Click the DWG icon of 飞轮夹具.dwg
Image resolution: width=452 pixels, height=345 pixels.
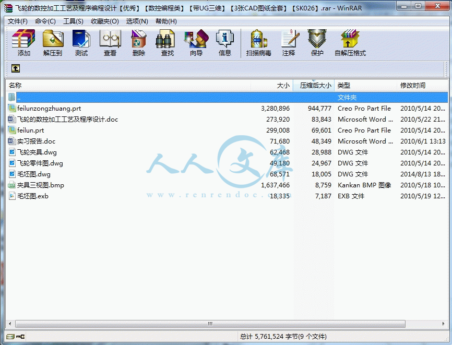12,152
